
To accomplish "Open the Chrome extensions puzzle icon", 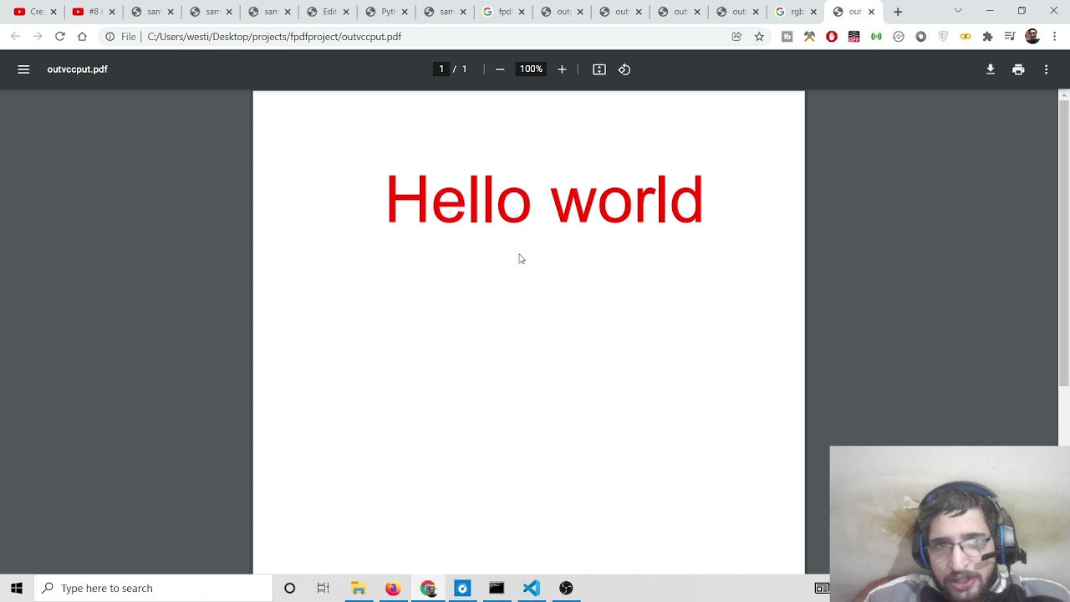I will coord(987,37).
